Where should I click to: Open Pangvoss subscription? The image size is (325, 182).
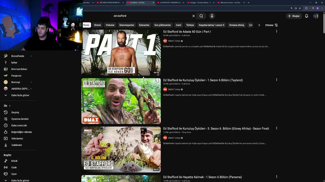pos(16,76)
